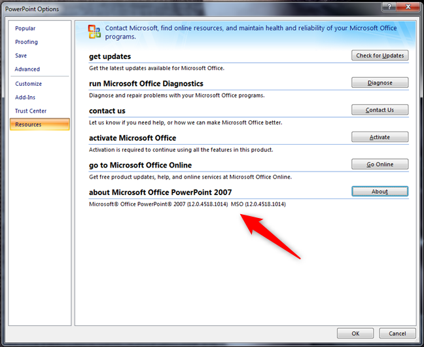Click 'go to Microsoft Office Online' heading
424x347 pixels.
pyautogui.click(x=140, y=165)
